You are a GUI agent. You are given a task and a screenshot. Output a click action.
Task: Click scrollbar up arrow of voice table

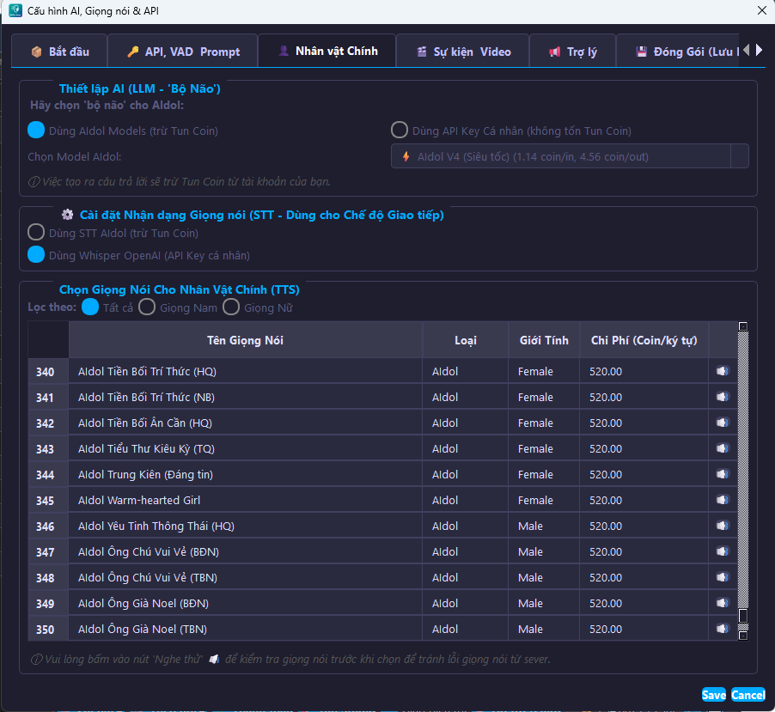pos(743,326)
